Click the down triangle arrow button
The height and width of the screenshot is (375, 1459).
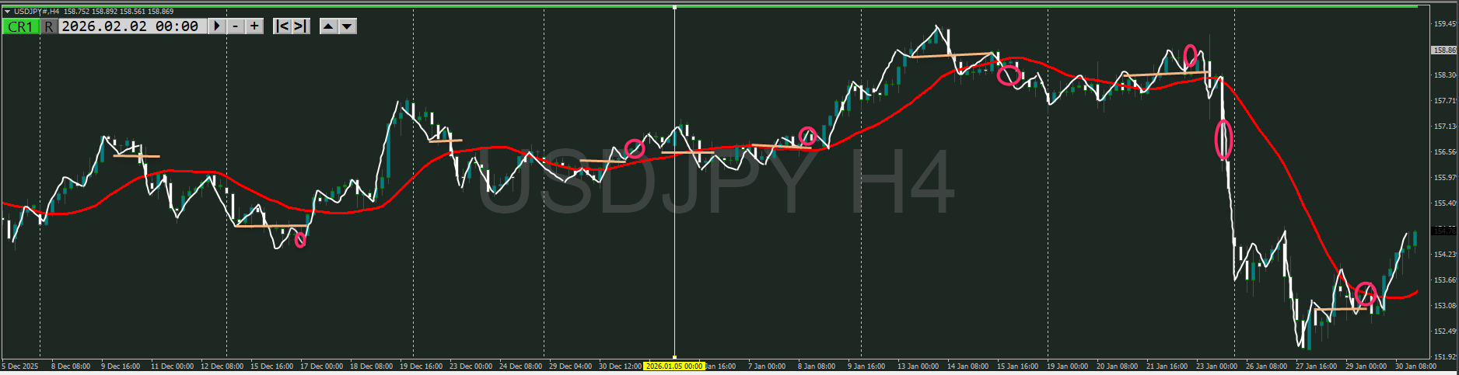pyautogui.click(x=348, y=26)
